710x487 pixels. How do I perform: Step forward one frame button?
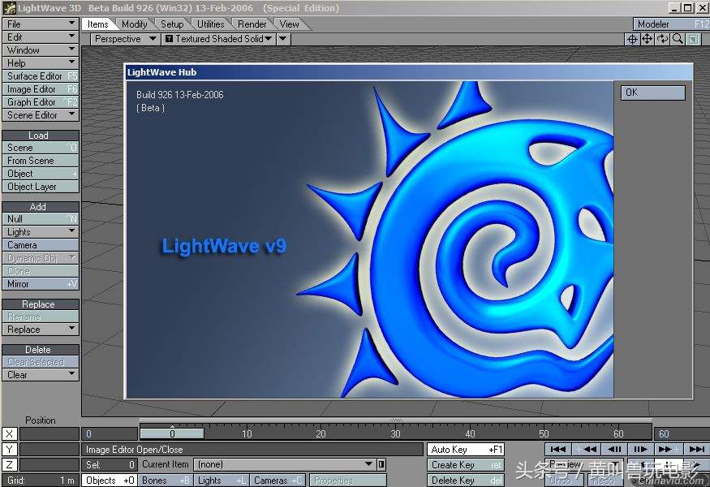(x=641, y=450)
